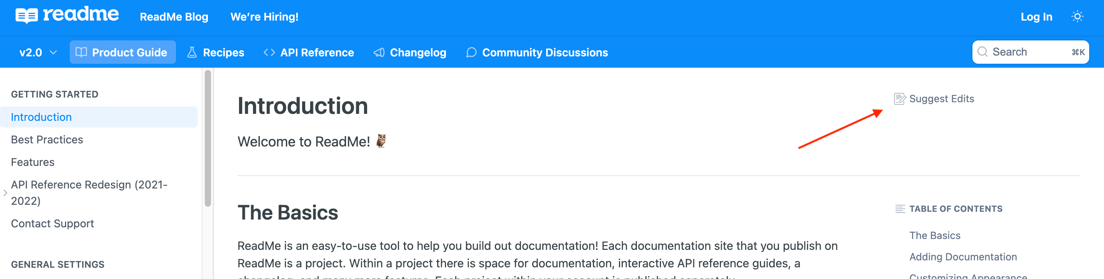
Task: Open Community Discussions tab
Action: tap(536, 52)
